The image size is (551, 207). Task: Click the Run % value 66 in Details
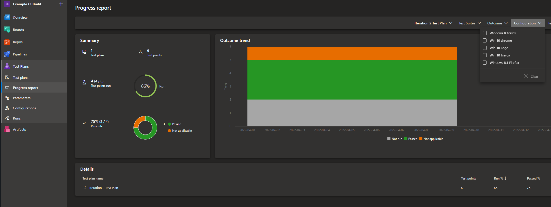[496, 188]
